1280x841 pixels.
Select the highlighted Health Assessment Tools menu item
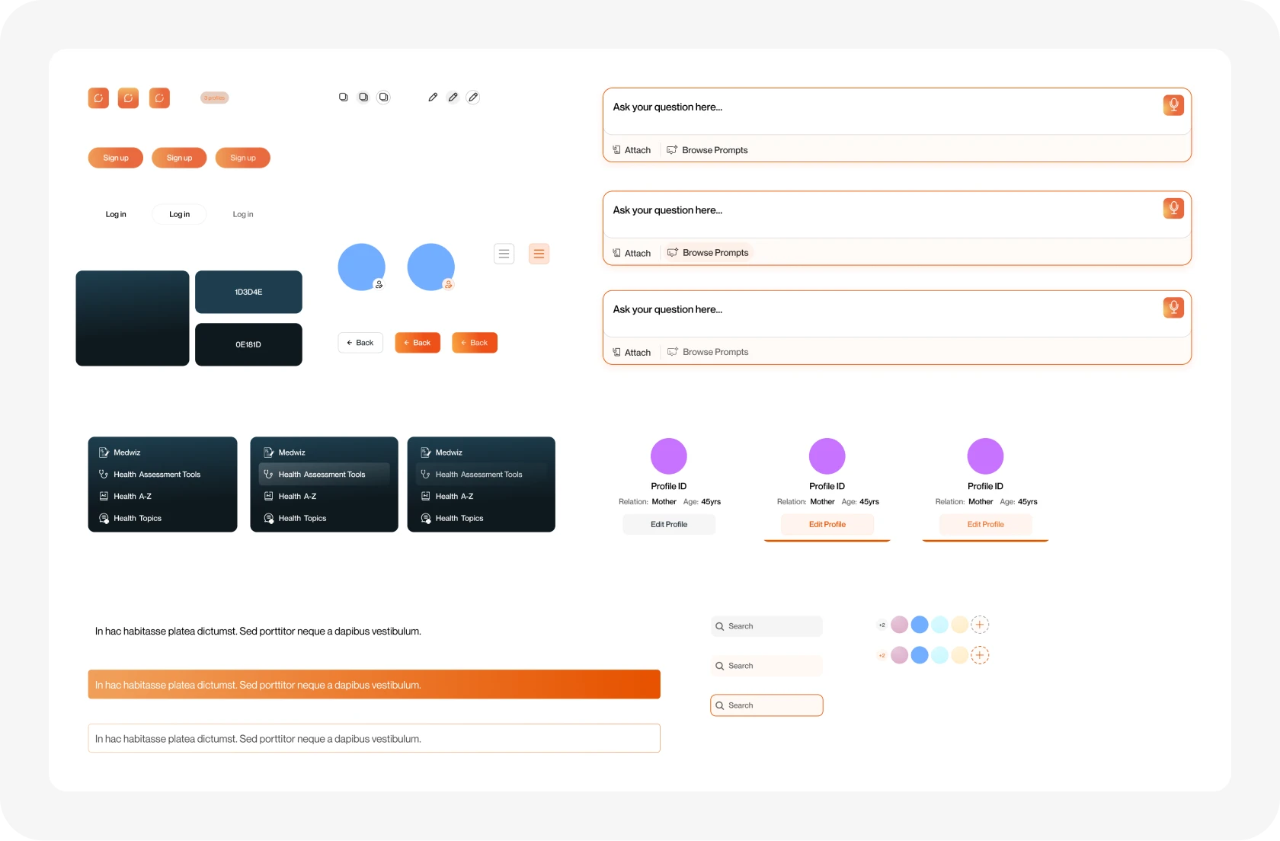[x=325, y=475]
